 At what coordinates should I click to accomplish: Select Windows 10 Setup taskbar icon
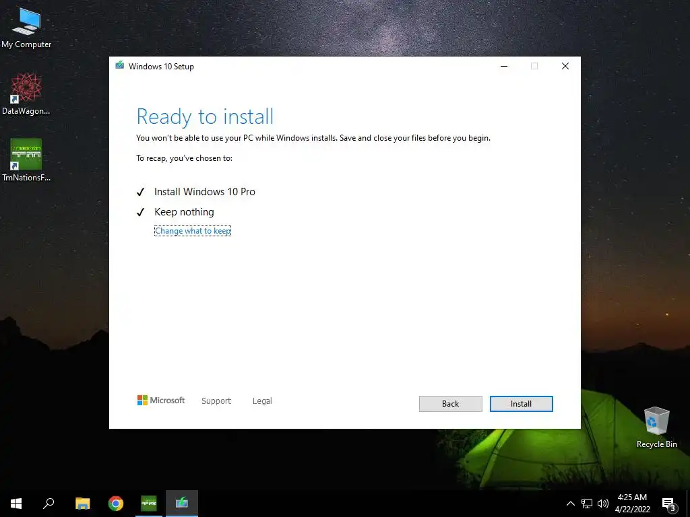[182, 504]
